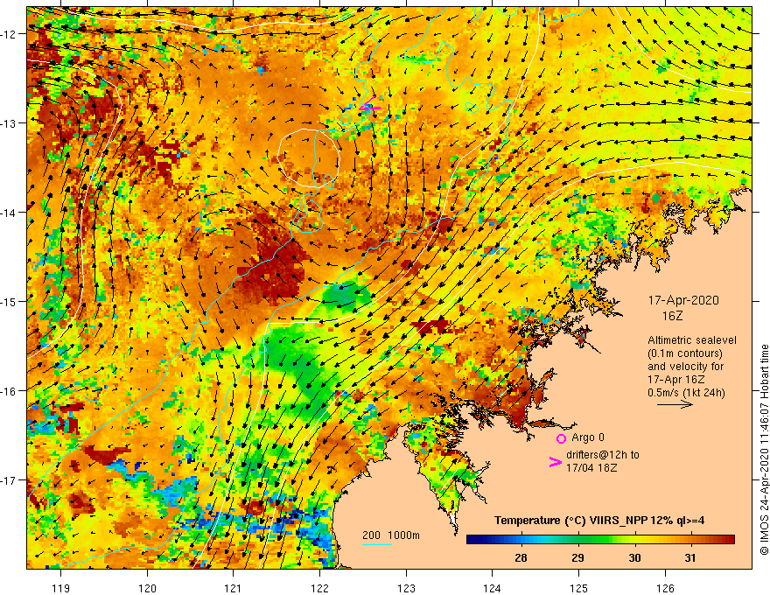Click the temperature colorbar at 28 degrees
The height and width of the screenshot is (595, 770).
click(x=521, y=540)
